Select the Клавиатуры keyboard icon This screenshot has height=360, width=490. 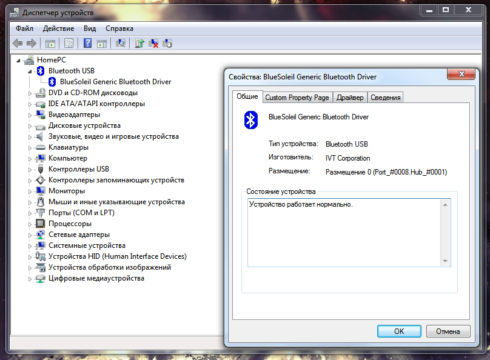[40, 147]
